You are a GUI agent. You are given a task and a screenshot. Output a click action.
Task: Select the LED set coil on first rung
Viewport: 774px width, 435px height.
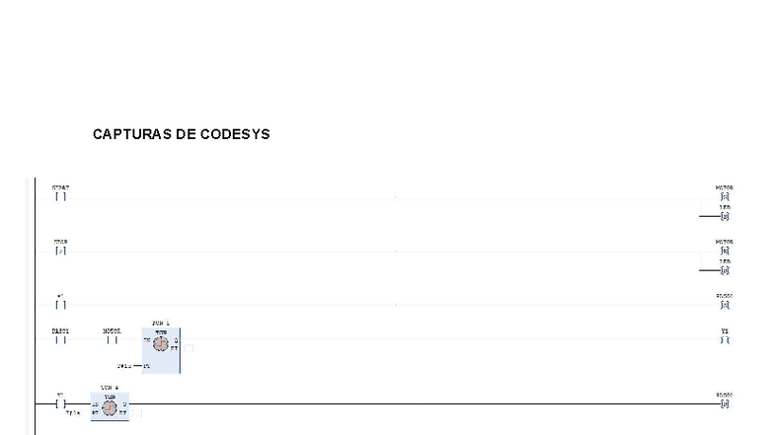[725, 216]
